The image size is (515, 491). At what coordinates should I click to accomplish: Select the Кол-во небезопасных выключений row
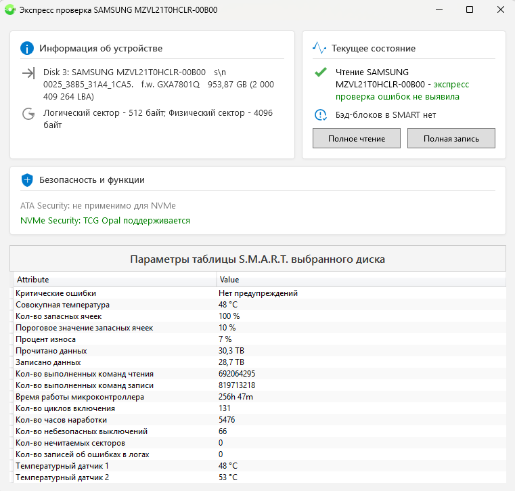[x=259, y=431]
